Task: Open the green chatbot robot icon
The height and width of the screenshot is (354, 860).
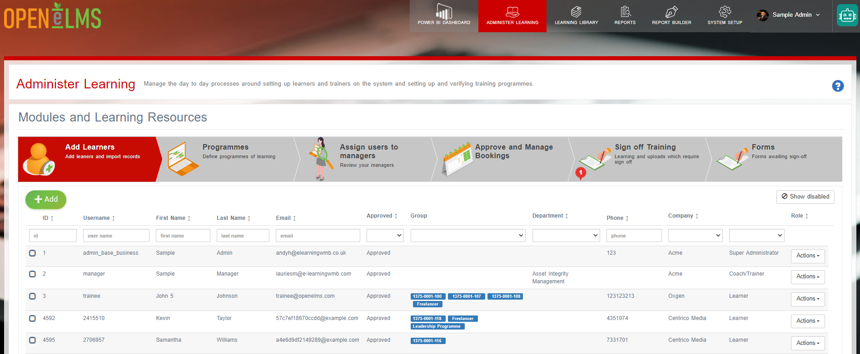Action: click(847, 16)
